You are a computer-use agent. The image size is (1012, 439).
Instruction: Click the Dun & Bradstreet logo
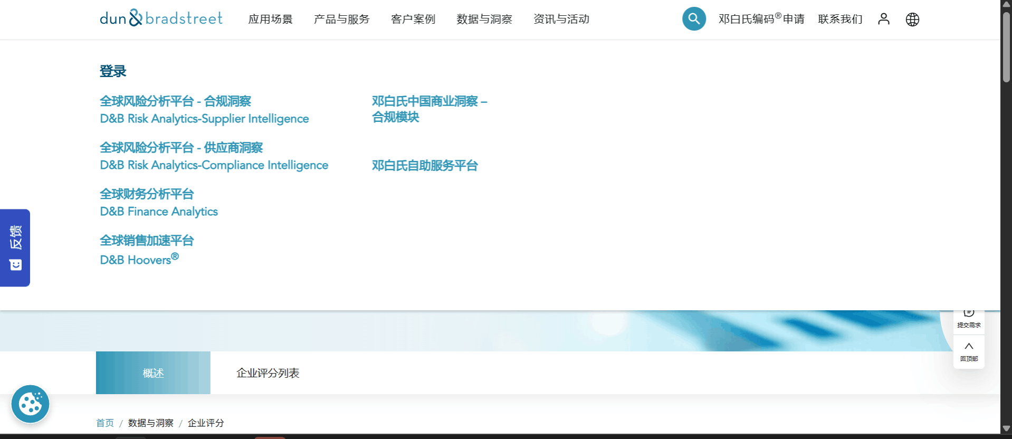[x=161, y=18]
